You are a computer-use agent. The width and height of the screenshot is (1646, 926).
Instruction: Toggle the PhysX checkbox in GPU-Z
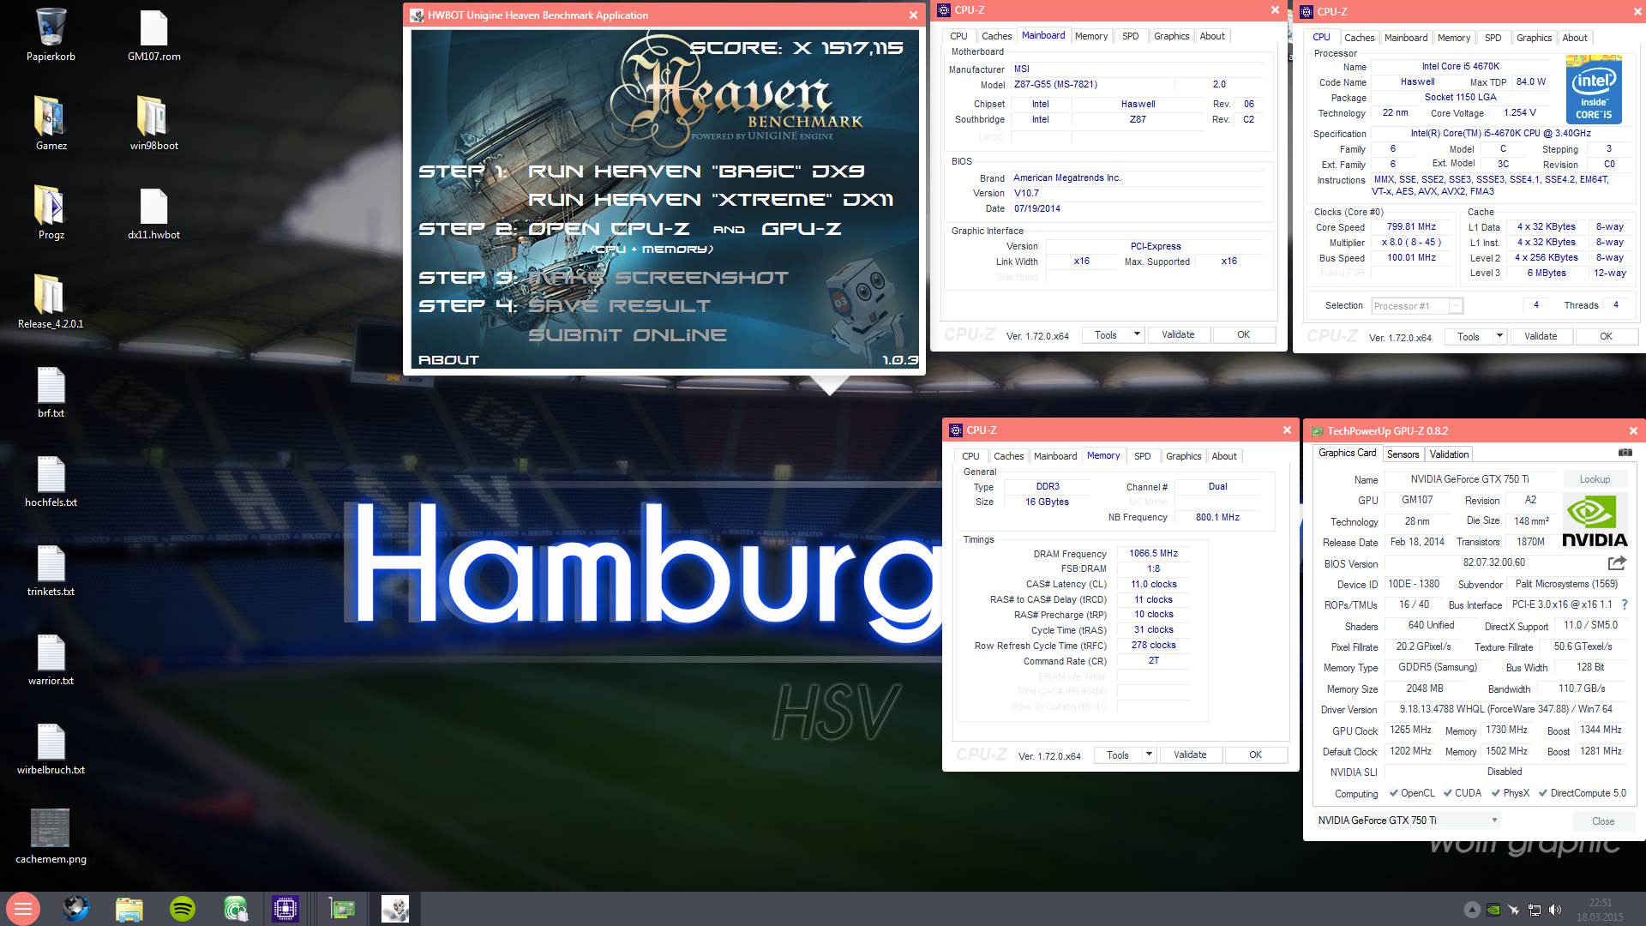[x=1496, y=793]
